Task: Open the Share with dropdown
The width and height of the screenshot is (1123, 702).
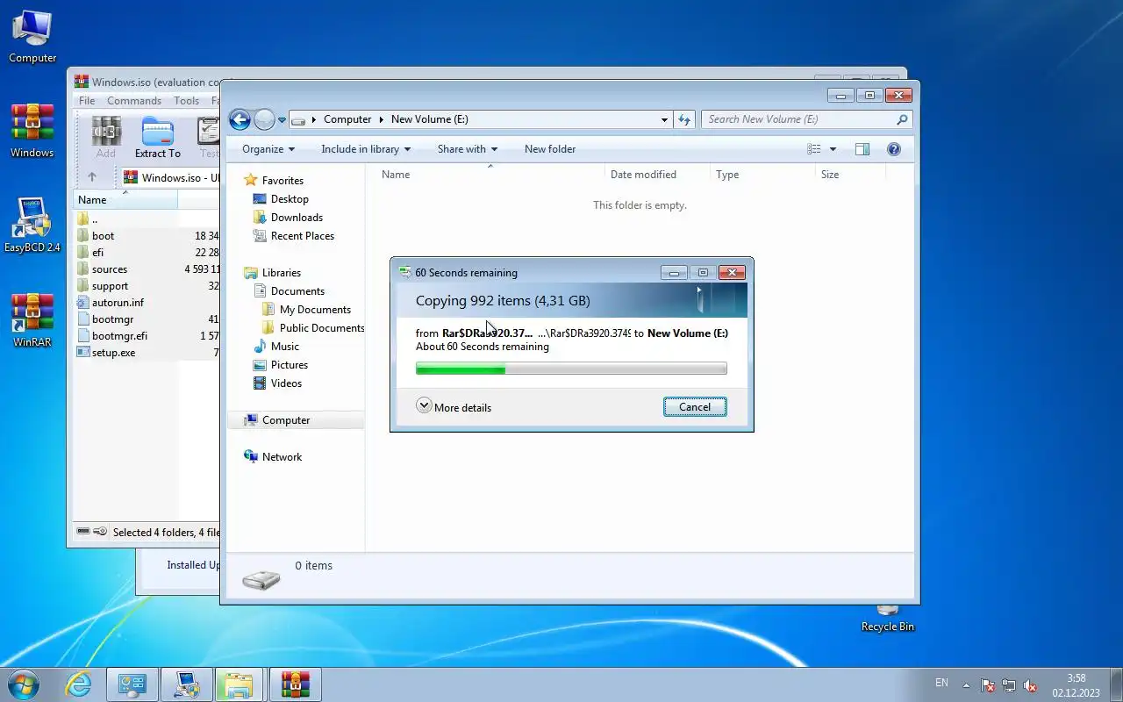Action: tap(468, 149)
